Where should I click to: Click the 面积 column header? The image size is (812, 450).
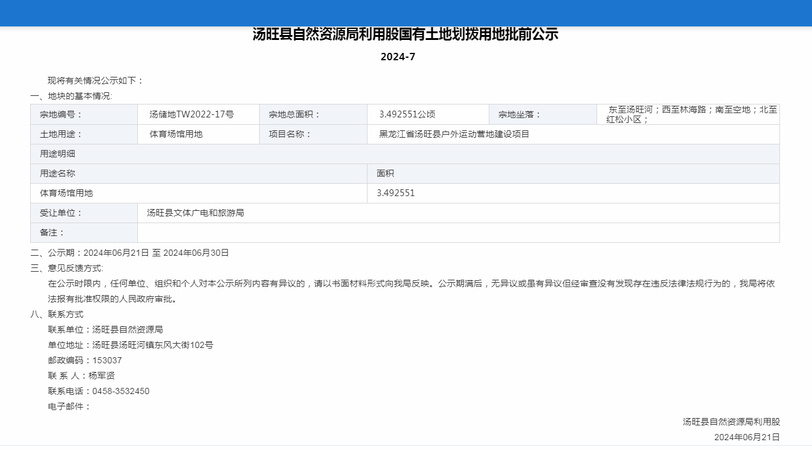(574, 174)
